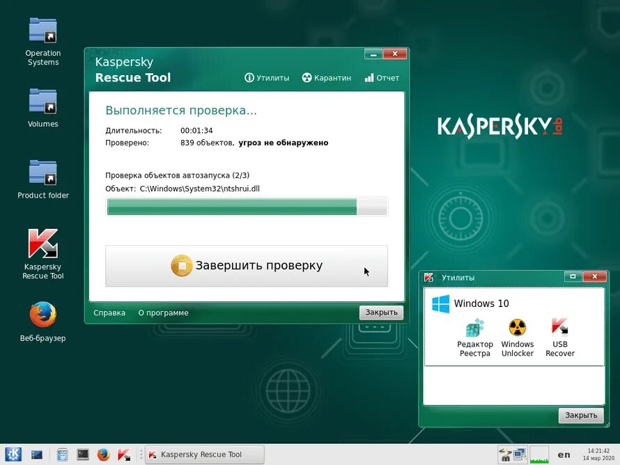Open the KDE application launcher menu
Screen dimensions: 620x465
click(13, 455)
